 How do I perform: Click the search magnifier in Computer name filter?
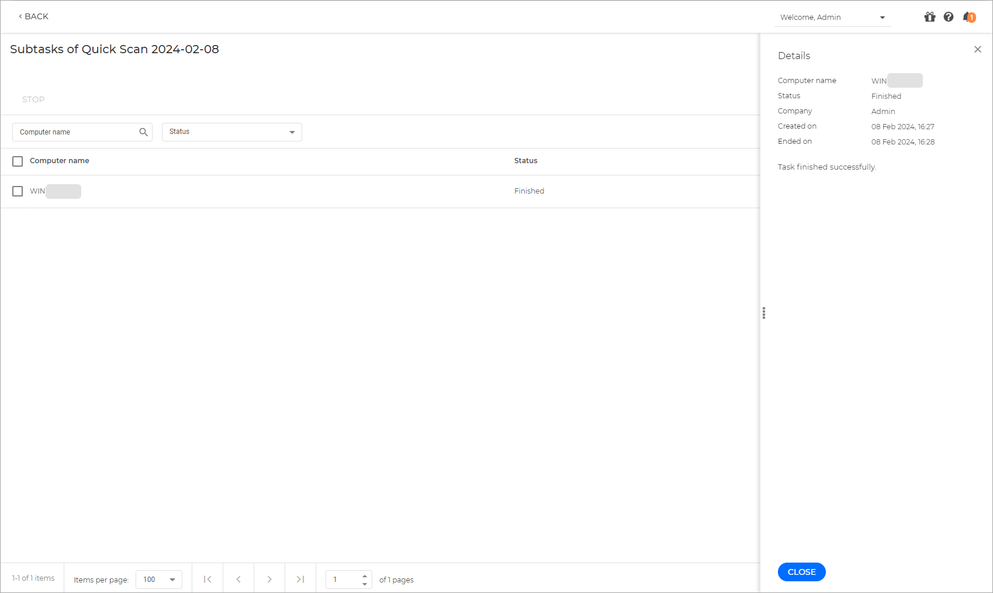pyautogui.click(x=143, y=132)
